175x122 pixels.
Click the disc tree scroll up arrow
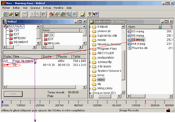[x=38, y=27]
